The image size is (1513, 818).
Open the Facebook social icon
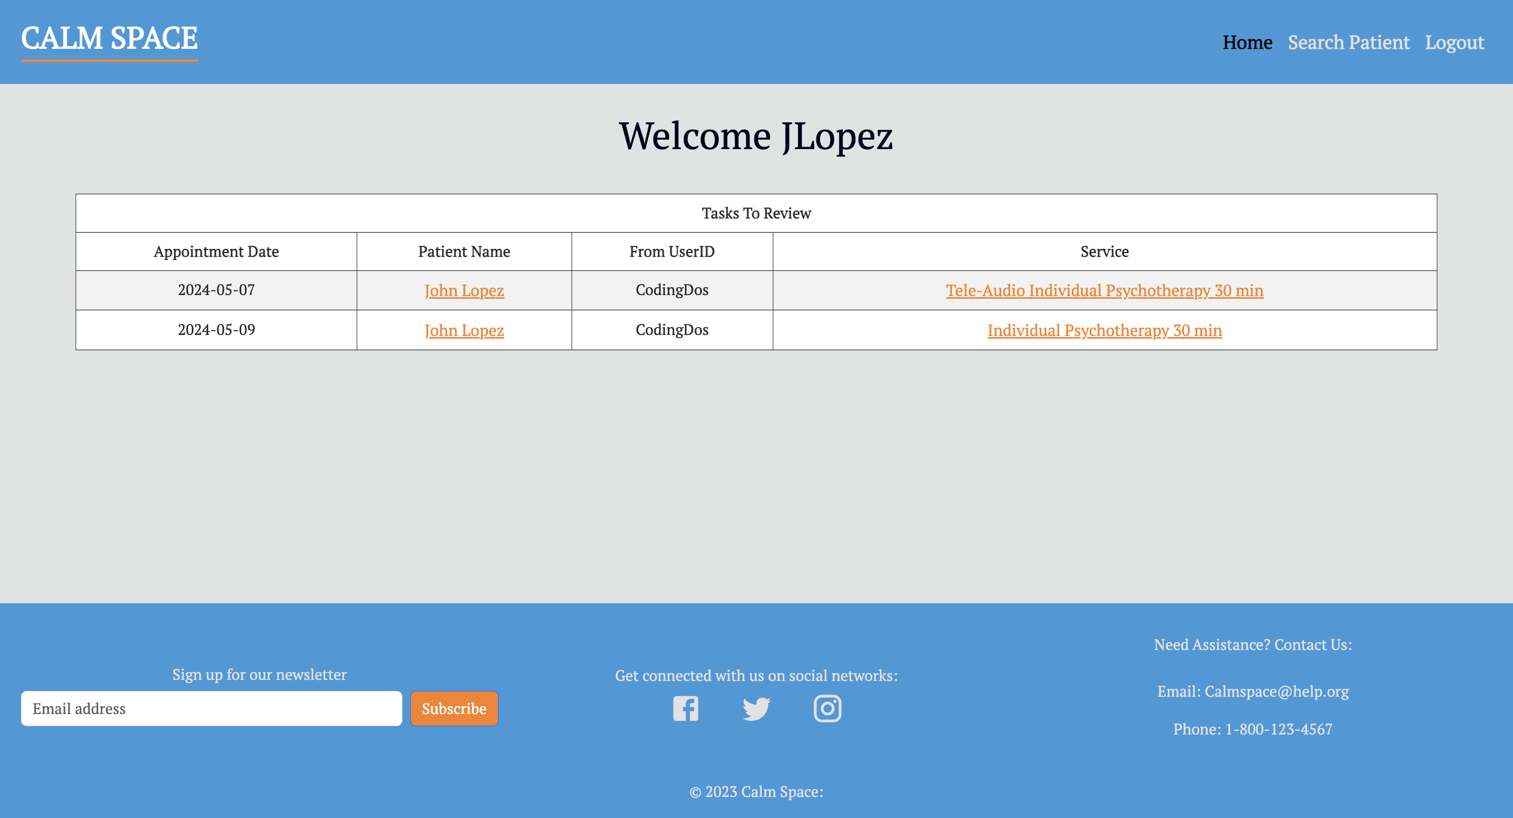[686, 708]
